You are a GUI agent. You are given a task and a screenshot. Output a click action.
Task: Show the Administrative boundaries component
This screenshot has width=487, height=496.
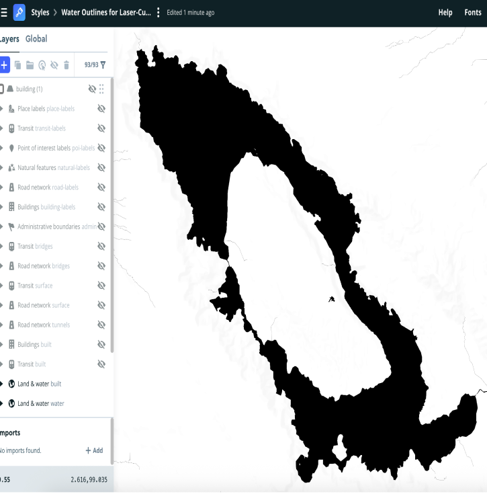pos(101,226)
